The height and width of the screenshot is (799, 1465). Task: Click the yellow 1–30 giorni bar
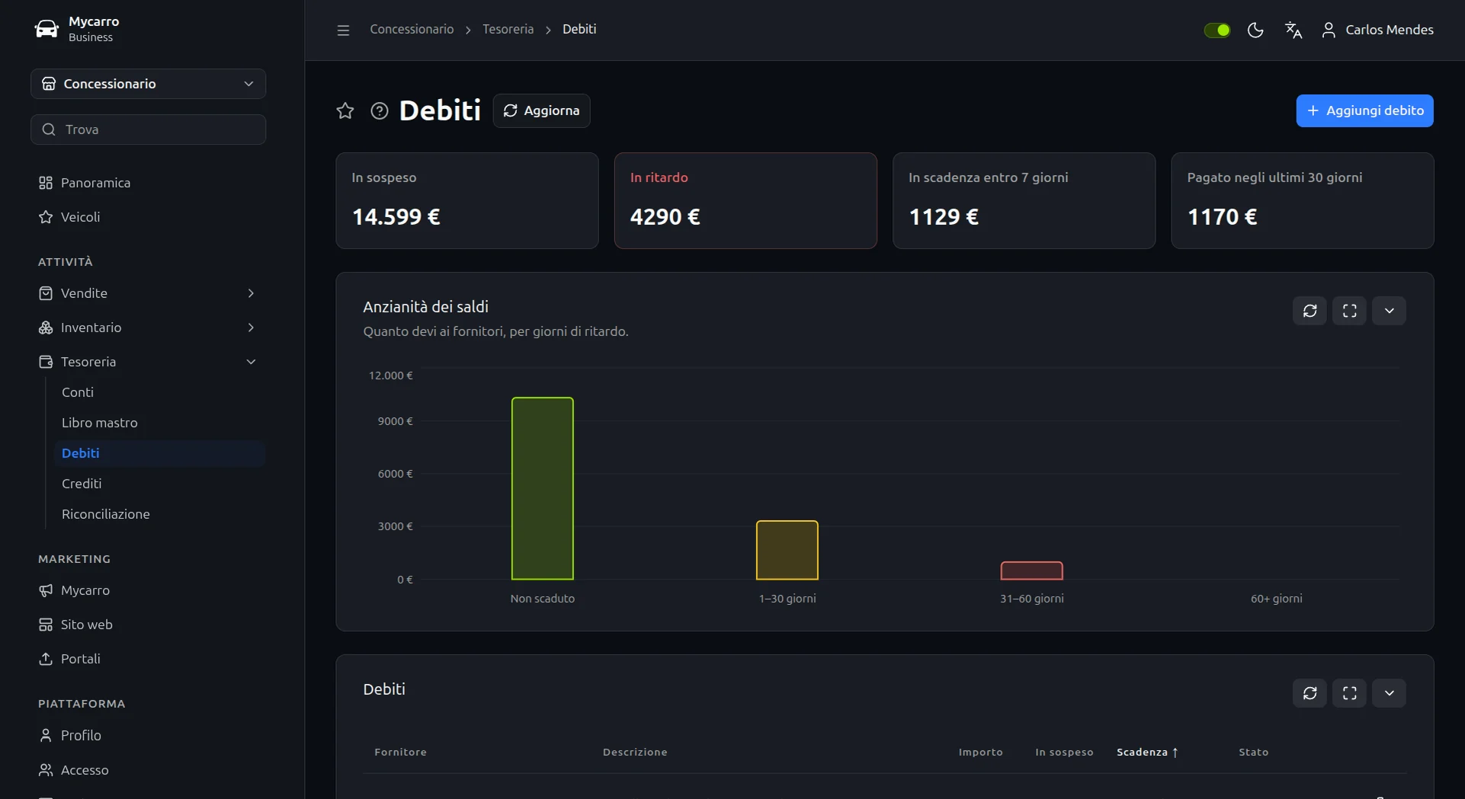[x=787, y=550]
